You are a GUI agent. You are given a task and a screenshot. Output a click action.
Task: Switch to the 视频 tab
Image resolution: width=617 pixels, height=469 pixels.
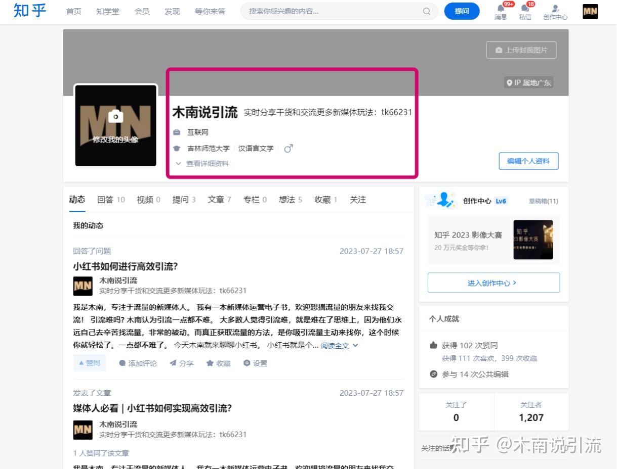tap(148, 200)
